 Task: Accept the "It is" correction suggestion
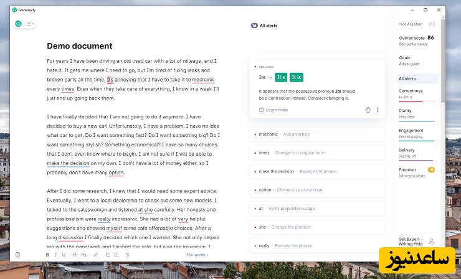pos(297,77)
